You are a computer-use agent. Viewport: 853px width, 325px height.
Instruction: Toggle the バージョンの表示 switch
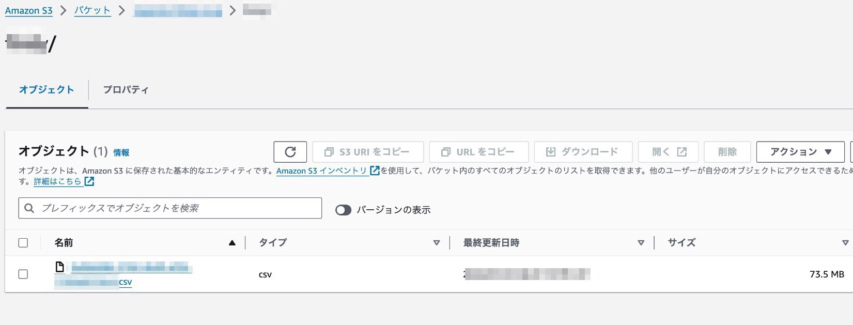click(x=343, y=210)
